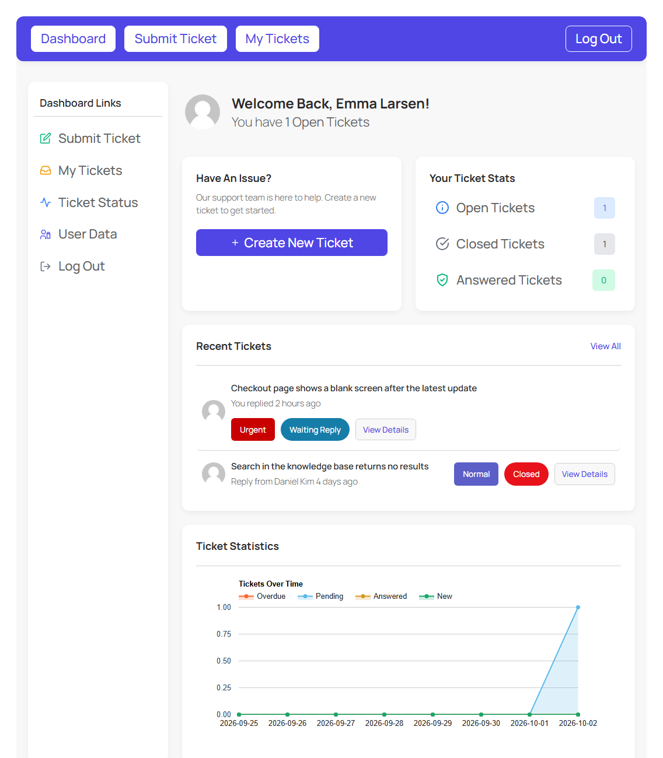Click the Create New Ticket button
Screen dimensions: 663x758
click(292, 243)
